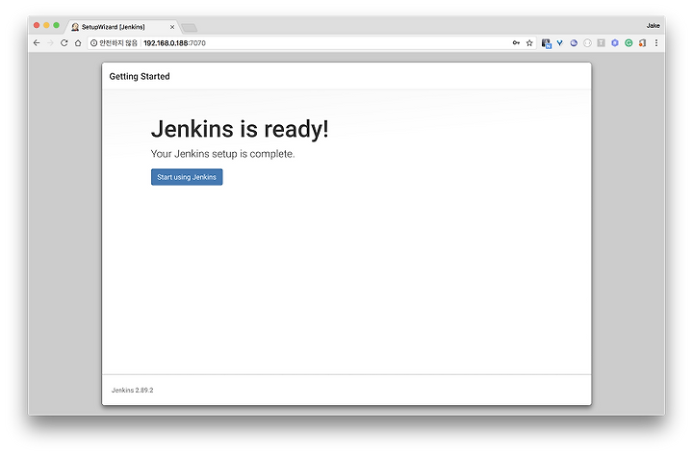Open a new browser tab

tap(190, 28)
